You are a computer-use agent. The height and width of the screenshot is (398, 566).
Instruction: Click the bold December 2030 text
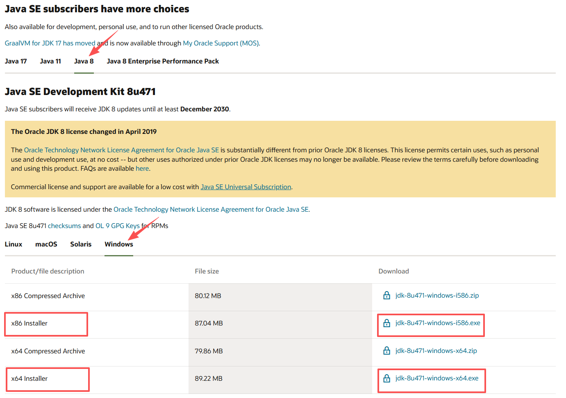coord(205,109)
